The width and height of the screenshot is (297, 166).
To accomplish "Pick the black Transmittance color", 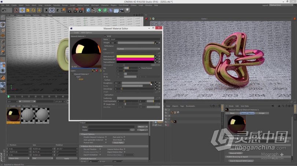I will pos(135,62).
